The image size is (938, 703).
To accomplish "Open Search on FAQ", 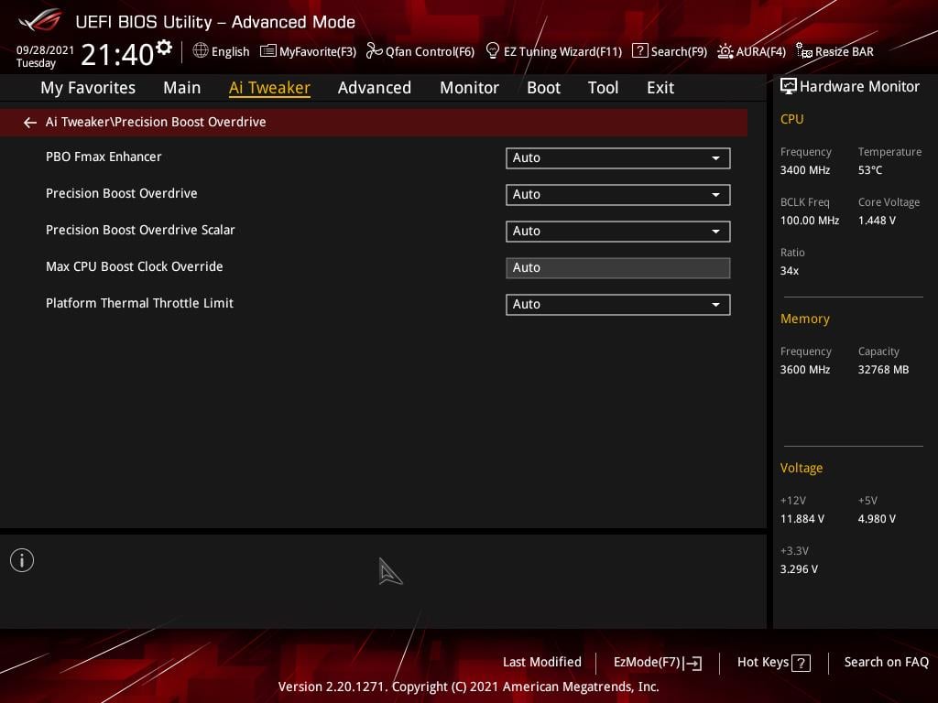I will [x=886, y=663].
